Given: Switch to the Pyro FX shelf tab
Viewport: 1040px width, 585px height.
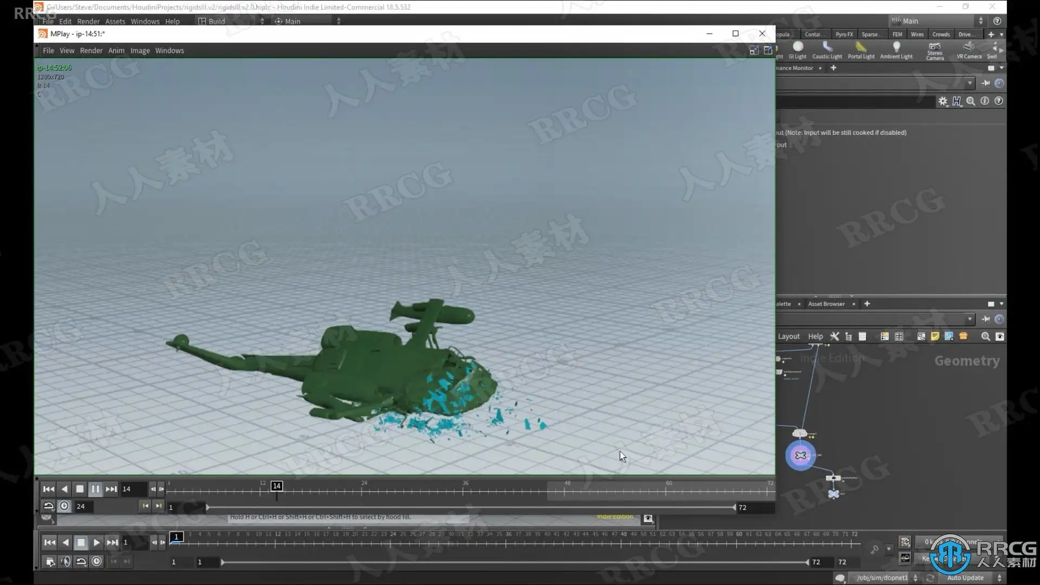Looking at the screenshot, I should coord(843,34).
